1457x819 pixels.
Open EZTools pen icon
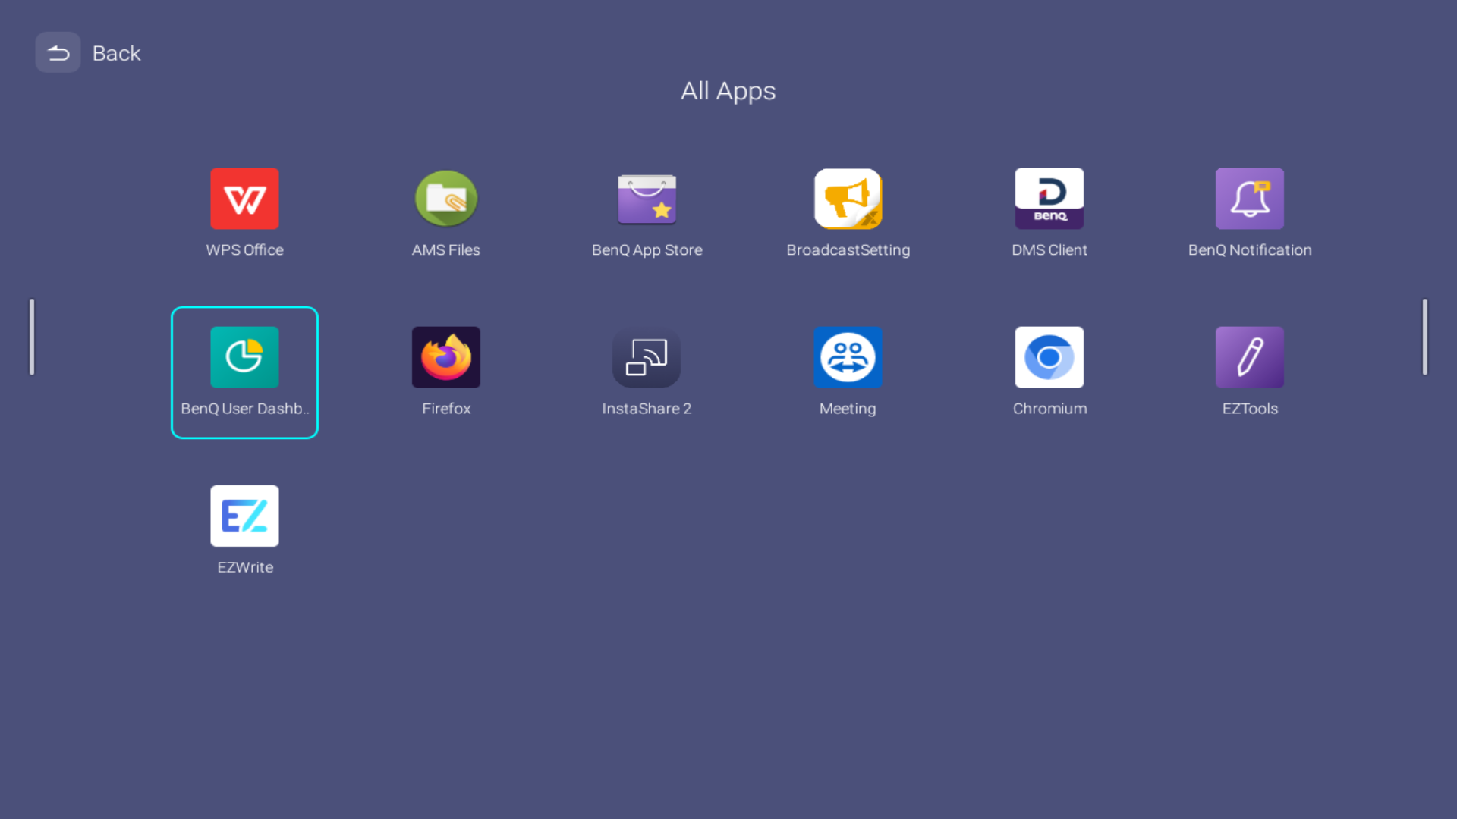(x=1250, y=357)
